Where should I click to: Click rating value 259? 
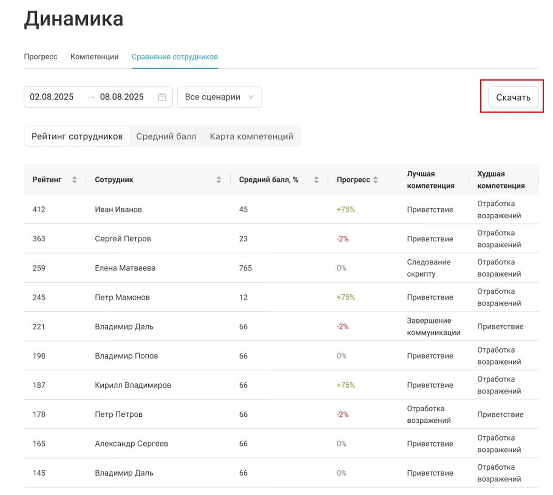(x=39, y=268)
